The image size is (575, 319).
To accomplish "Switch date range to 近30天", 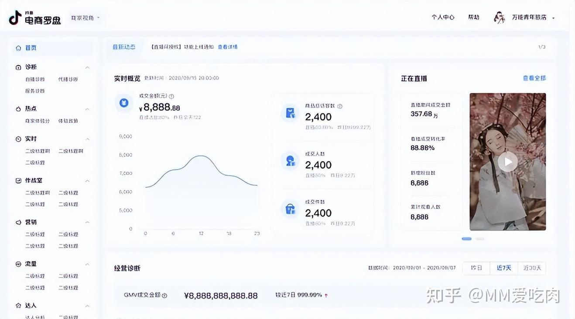I will [x=532, y=268].
